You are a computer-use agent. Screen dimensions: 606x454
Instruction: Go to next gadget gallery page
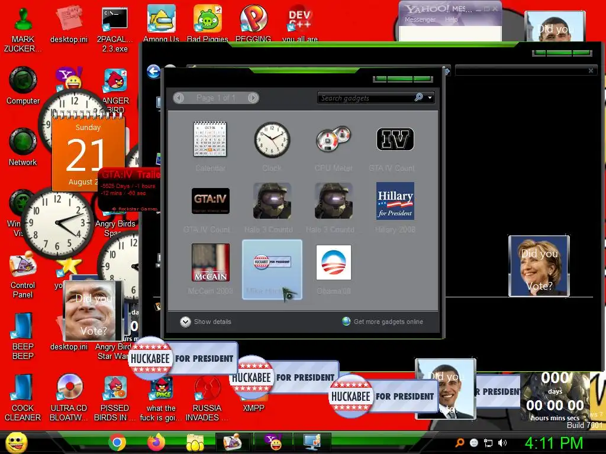(x=253, y=98)
